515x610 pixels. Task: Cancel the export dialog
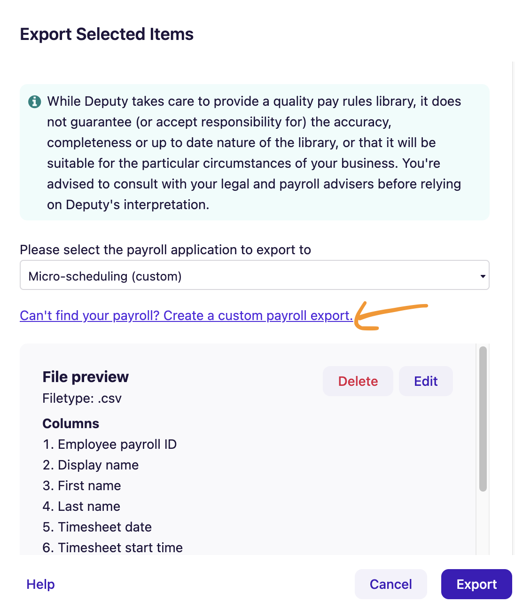(x=390, y=584)
